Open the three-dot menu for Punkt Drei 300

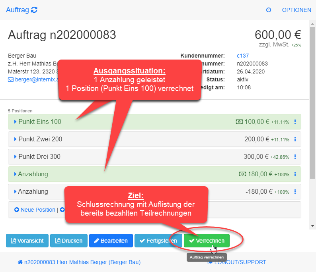295,156
